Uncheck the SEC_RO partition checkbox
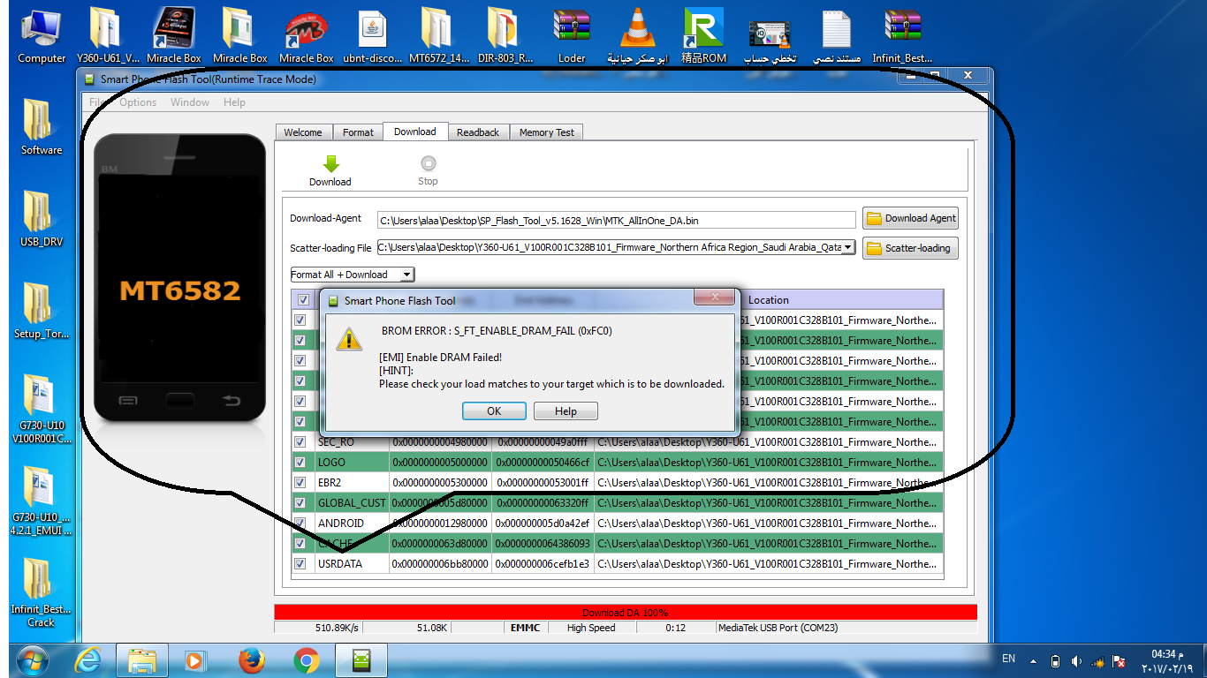Image resolution: width=1207 pixels, height=678 pixels. tap(300, 441)
